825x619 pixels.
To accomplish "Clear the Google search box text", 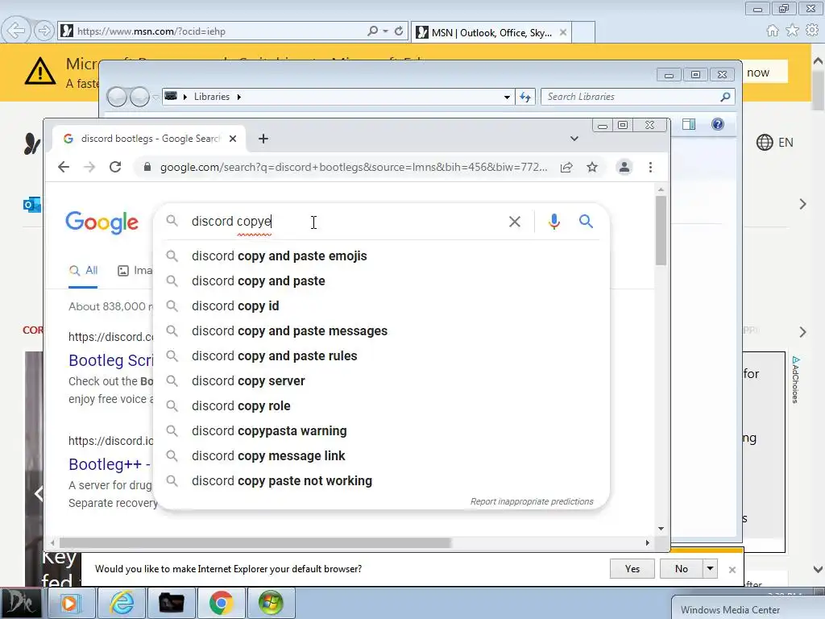I will 515,222.
